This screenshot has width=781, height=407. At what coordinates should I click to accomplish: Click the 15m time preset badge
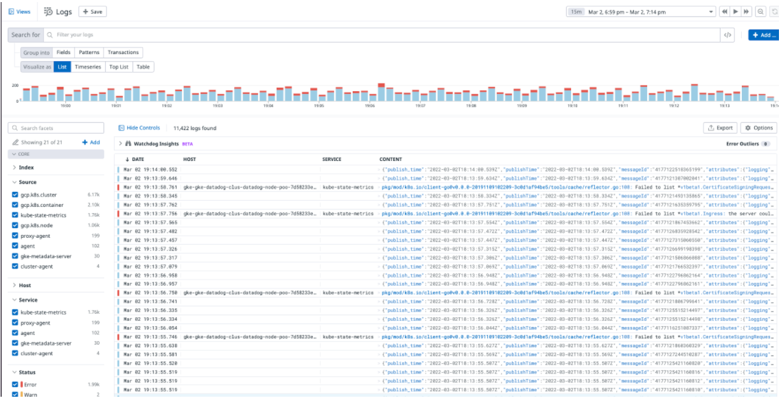[x=576, y=12]
